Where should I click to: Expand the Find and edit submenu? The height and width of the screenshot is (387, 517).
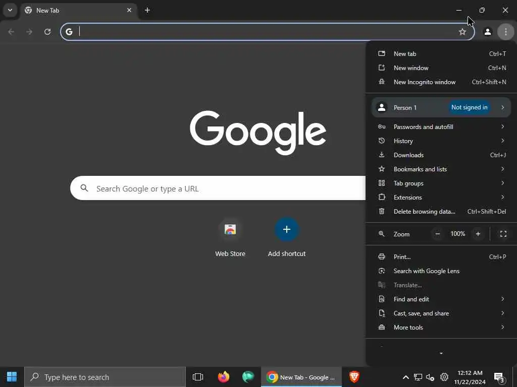click(441, 299)
